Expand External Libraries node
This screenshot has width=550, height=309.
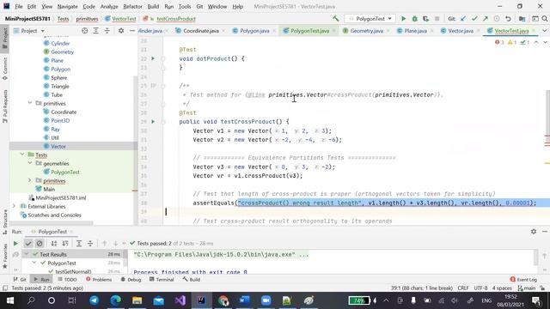[x=14, y=206]
